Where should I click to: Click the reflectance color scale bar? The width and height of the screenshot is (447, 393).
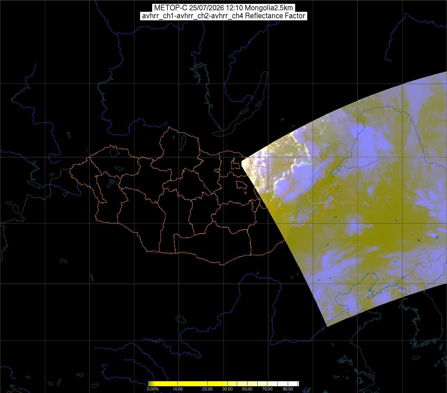coord(224,384)
